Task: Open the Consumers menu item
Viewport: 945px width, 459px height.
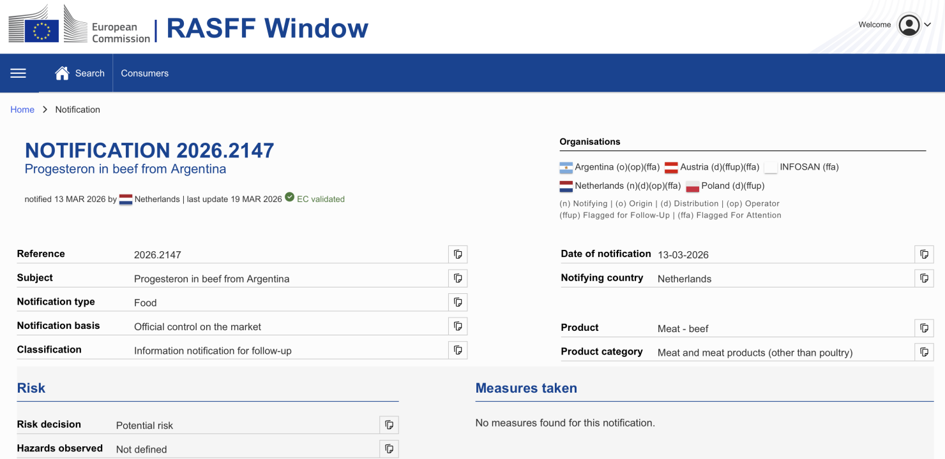Action: click(145, 73)
